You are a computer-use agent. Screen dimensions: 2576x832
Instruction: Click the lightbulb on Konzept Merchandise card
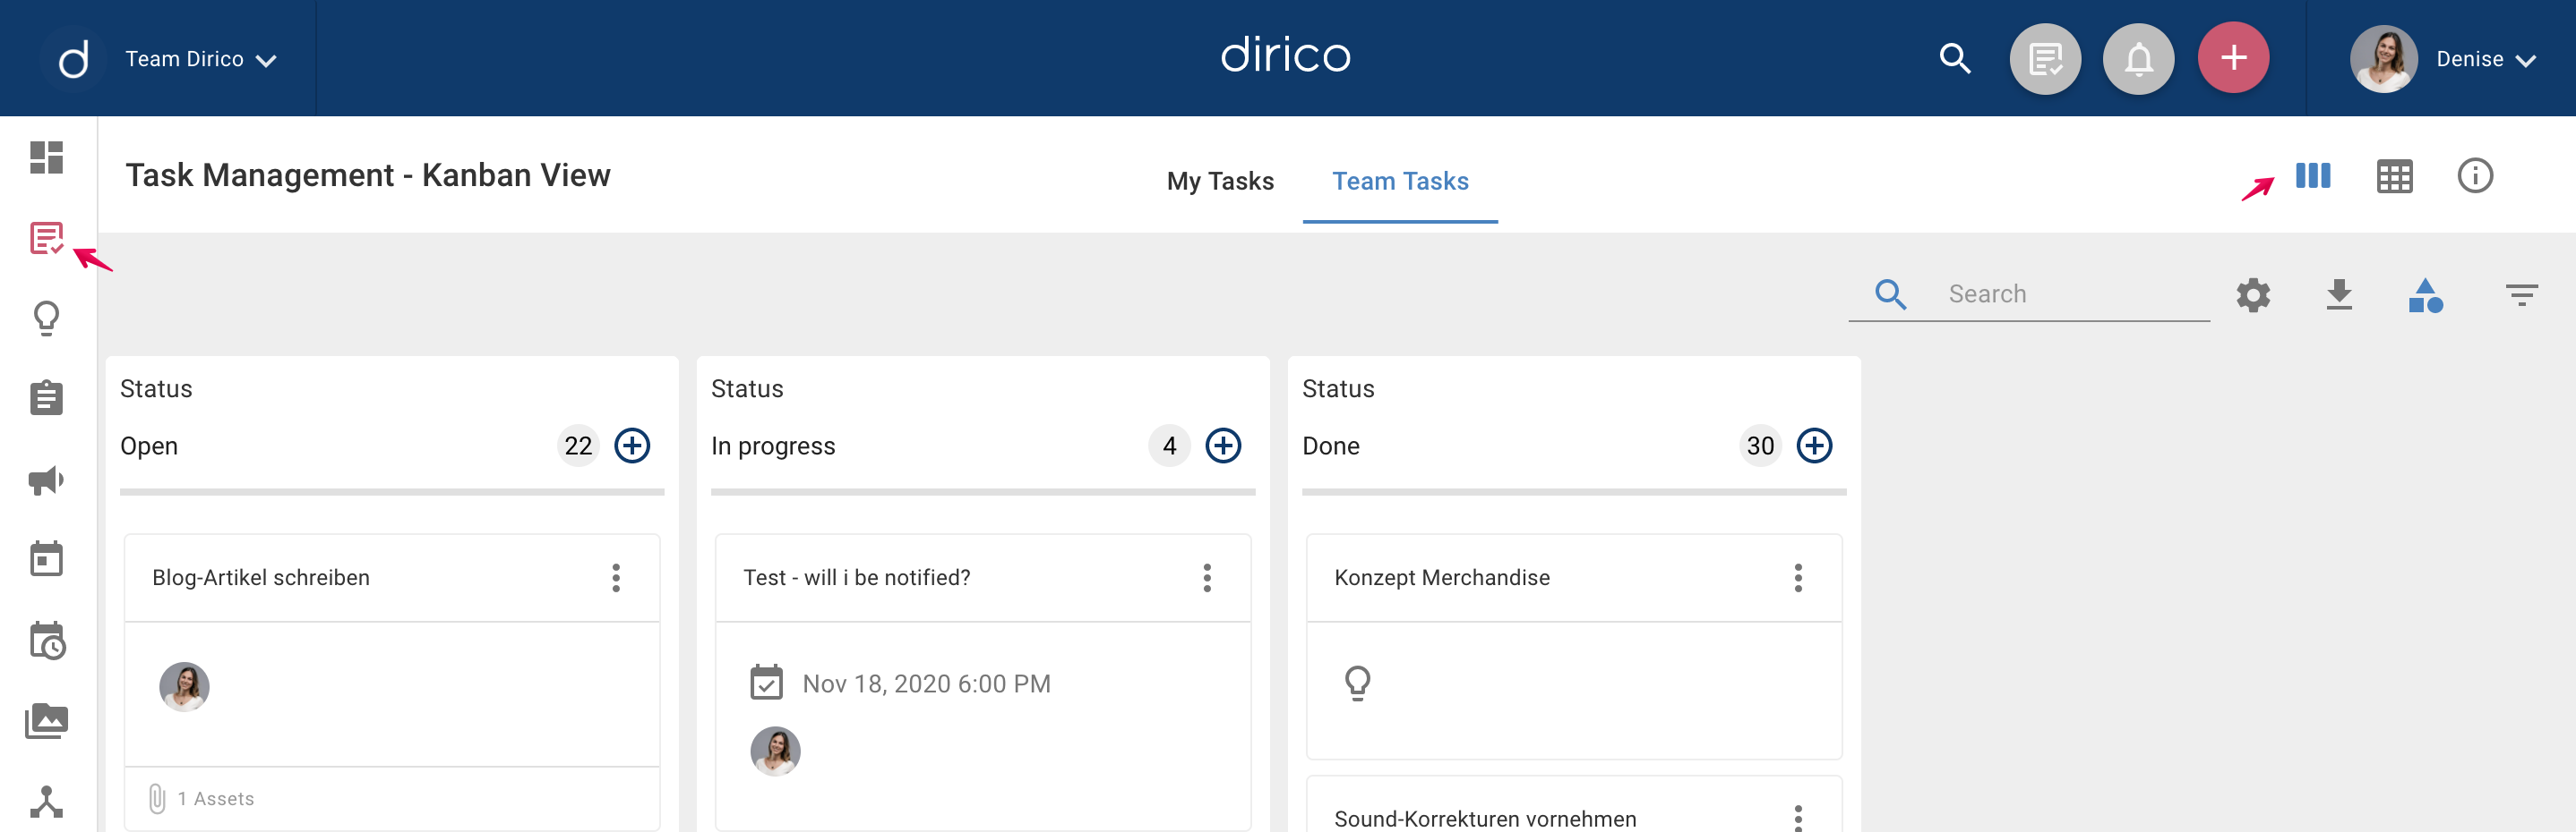coord(1357,684)
